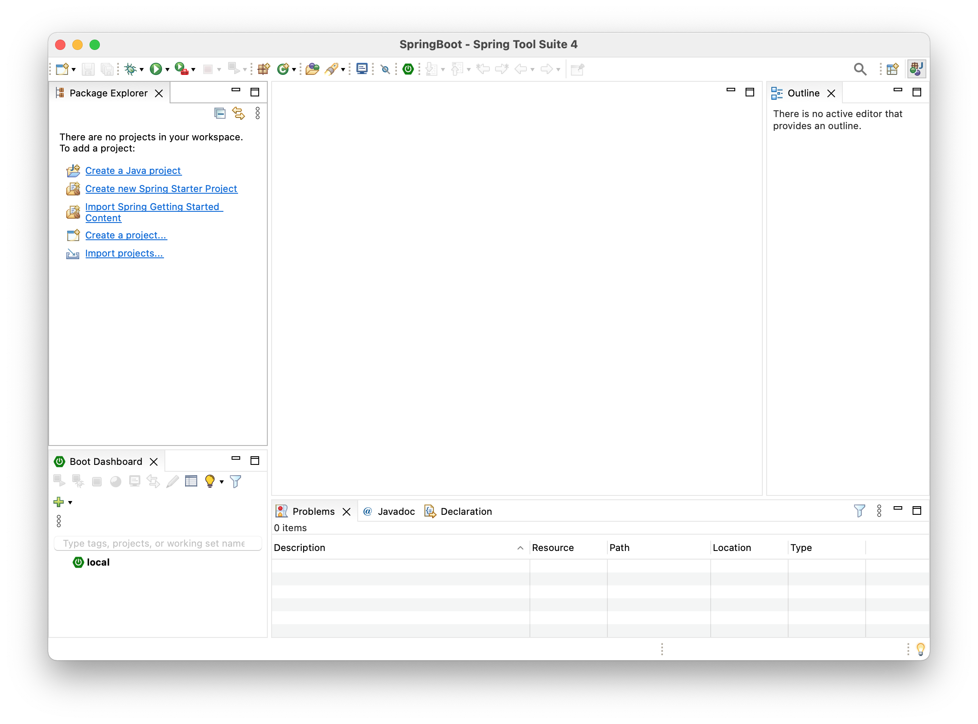The image size is (978, 724).
Task: Toggle the Boot Dashboard filter funnel
Action: point(235,481)
